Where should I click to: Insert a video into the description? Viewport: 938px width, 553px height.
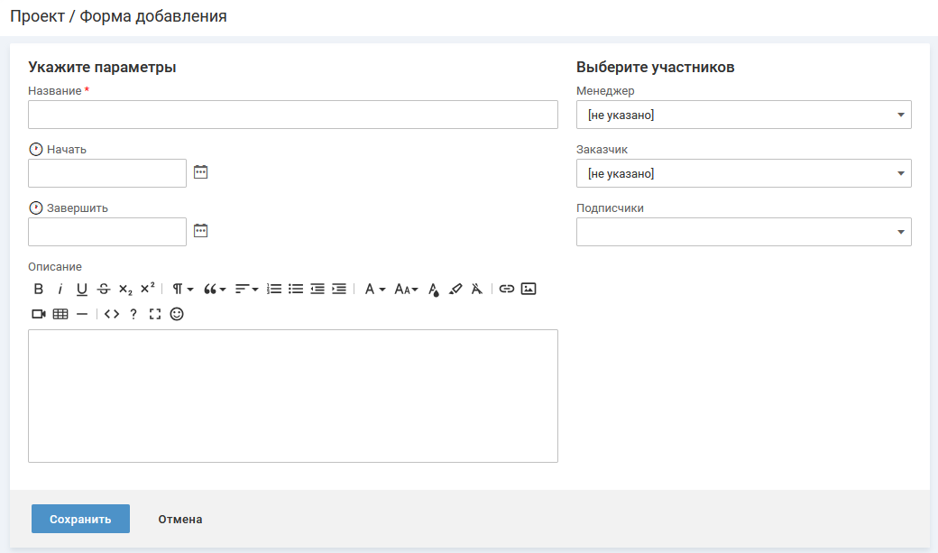[39, 314]
